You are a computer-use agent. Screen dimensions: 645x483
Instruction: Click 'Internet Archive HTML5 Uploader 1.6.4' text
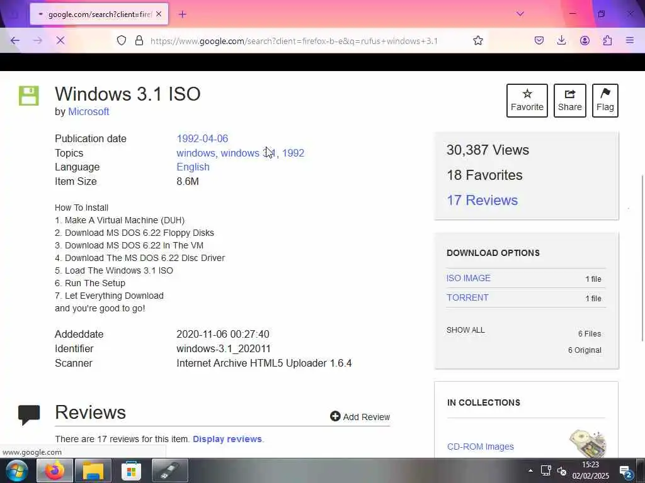coord(264,363)
